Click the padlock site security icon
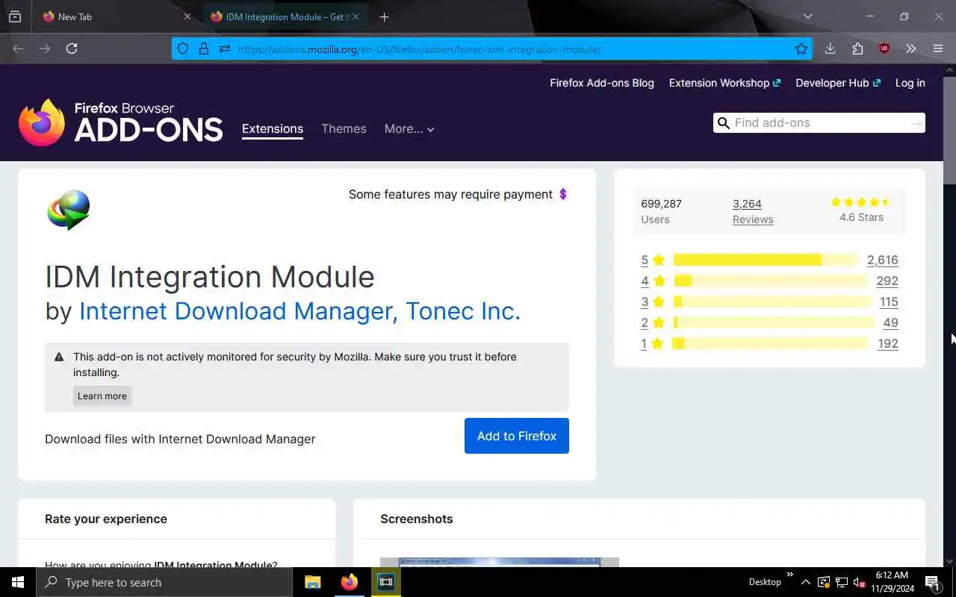 point(203,49)
